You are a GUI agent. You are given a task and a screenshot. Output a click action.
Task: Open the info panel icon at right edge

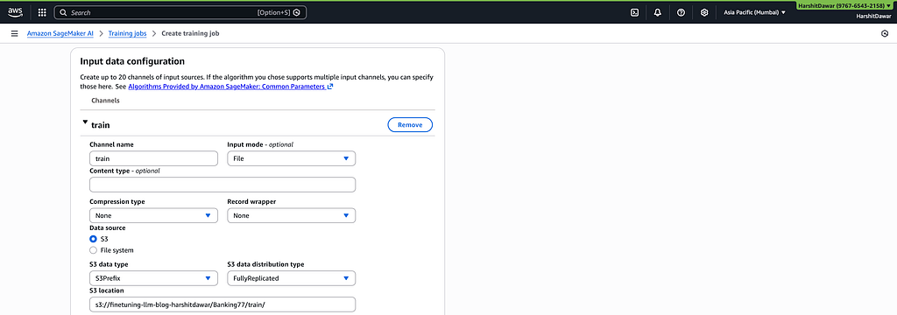[x=885, y=34]
